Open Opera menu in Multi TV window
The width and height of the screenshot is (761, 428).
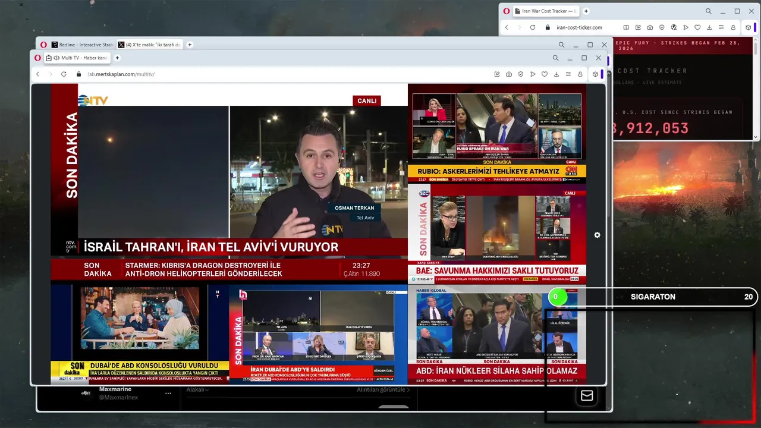click(x=37, y=58)
